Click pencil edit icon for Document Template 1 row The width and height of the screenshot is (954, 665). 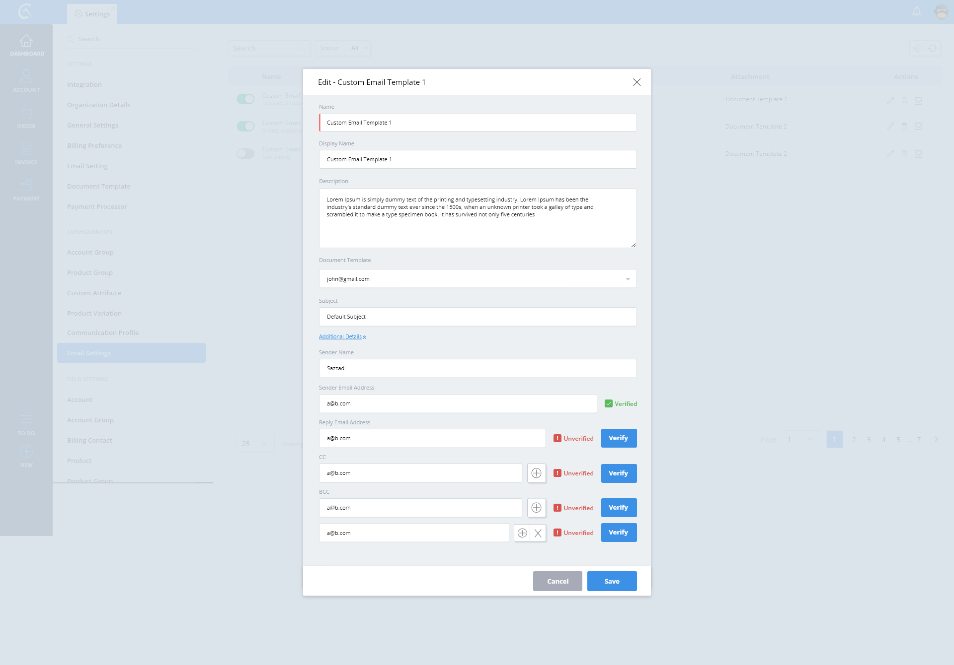tap(890, 101)
